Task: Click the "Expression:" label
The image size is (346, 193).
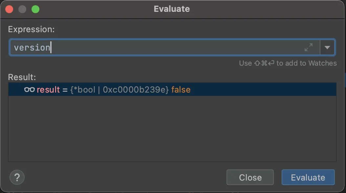Action: pyautogui.click(x=31, y=29)
